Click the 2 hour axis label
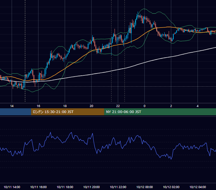Screen dimensions: 216x190 [171, 106]
